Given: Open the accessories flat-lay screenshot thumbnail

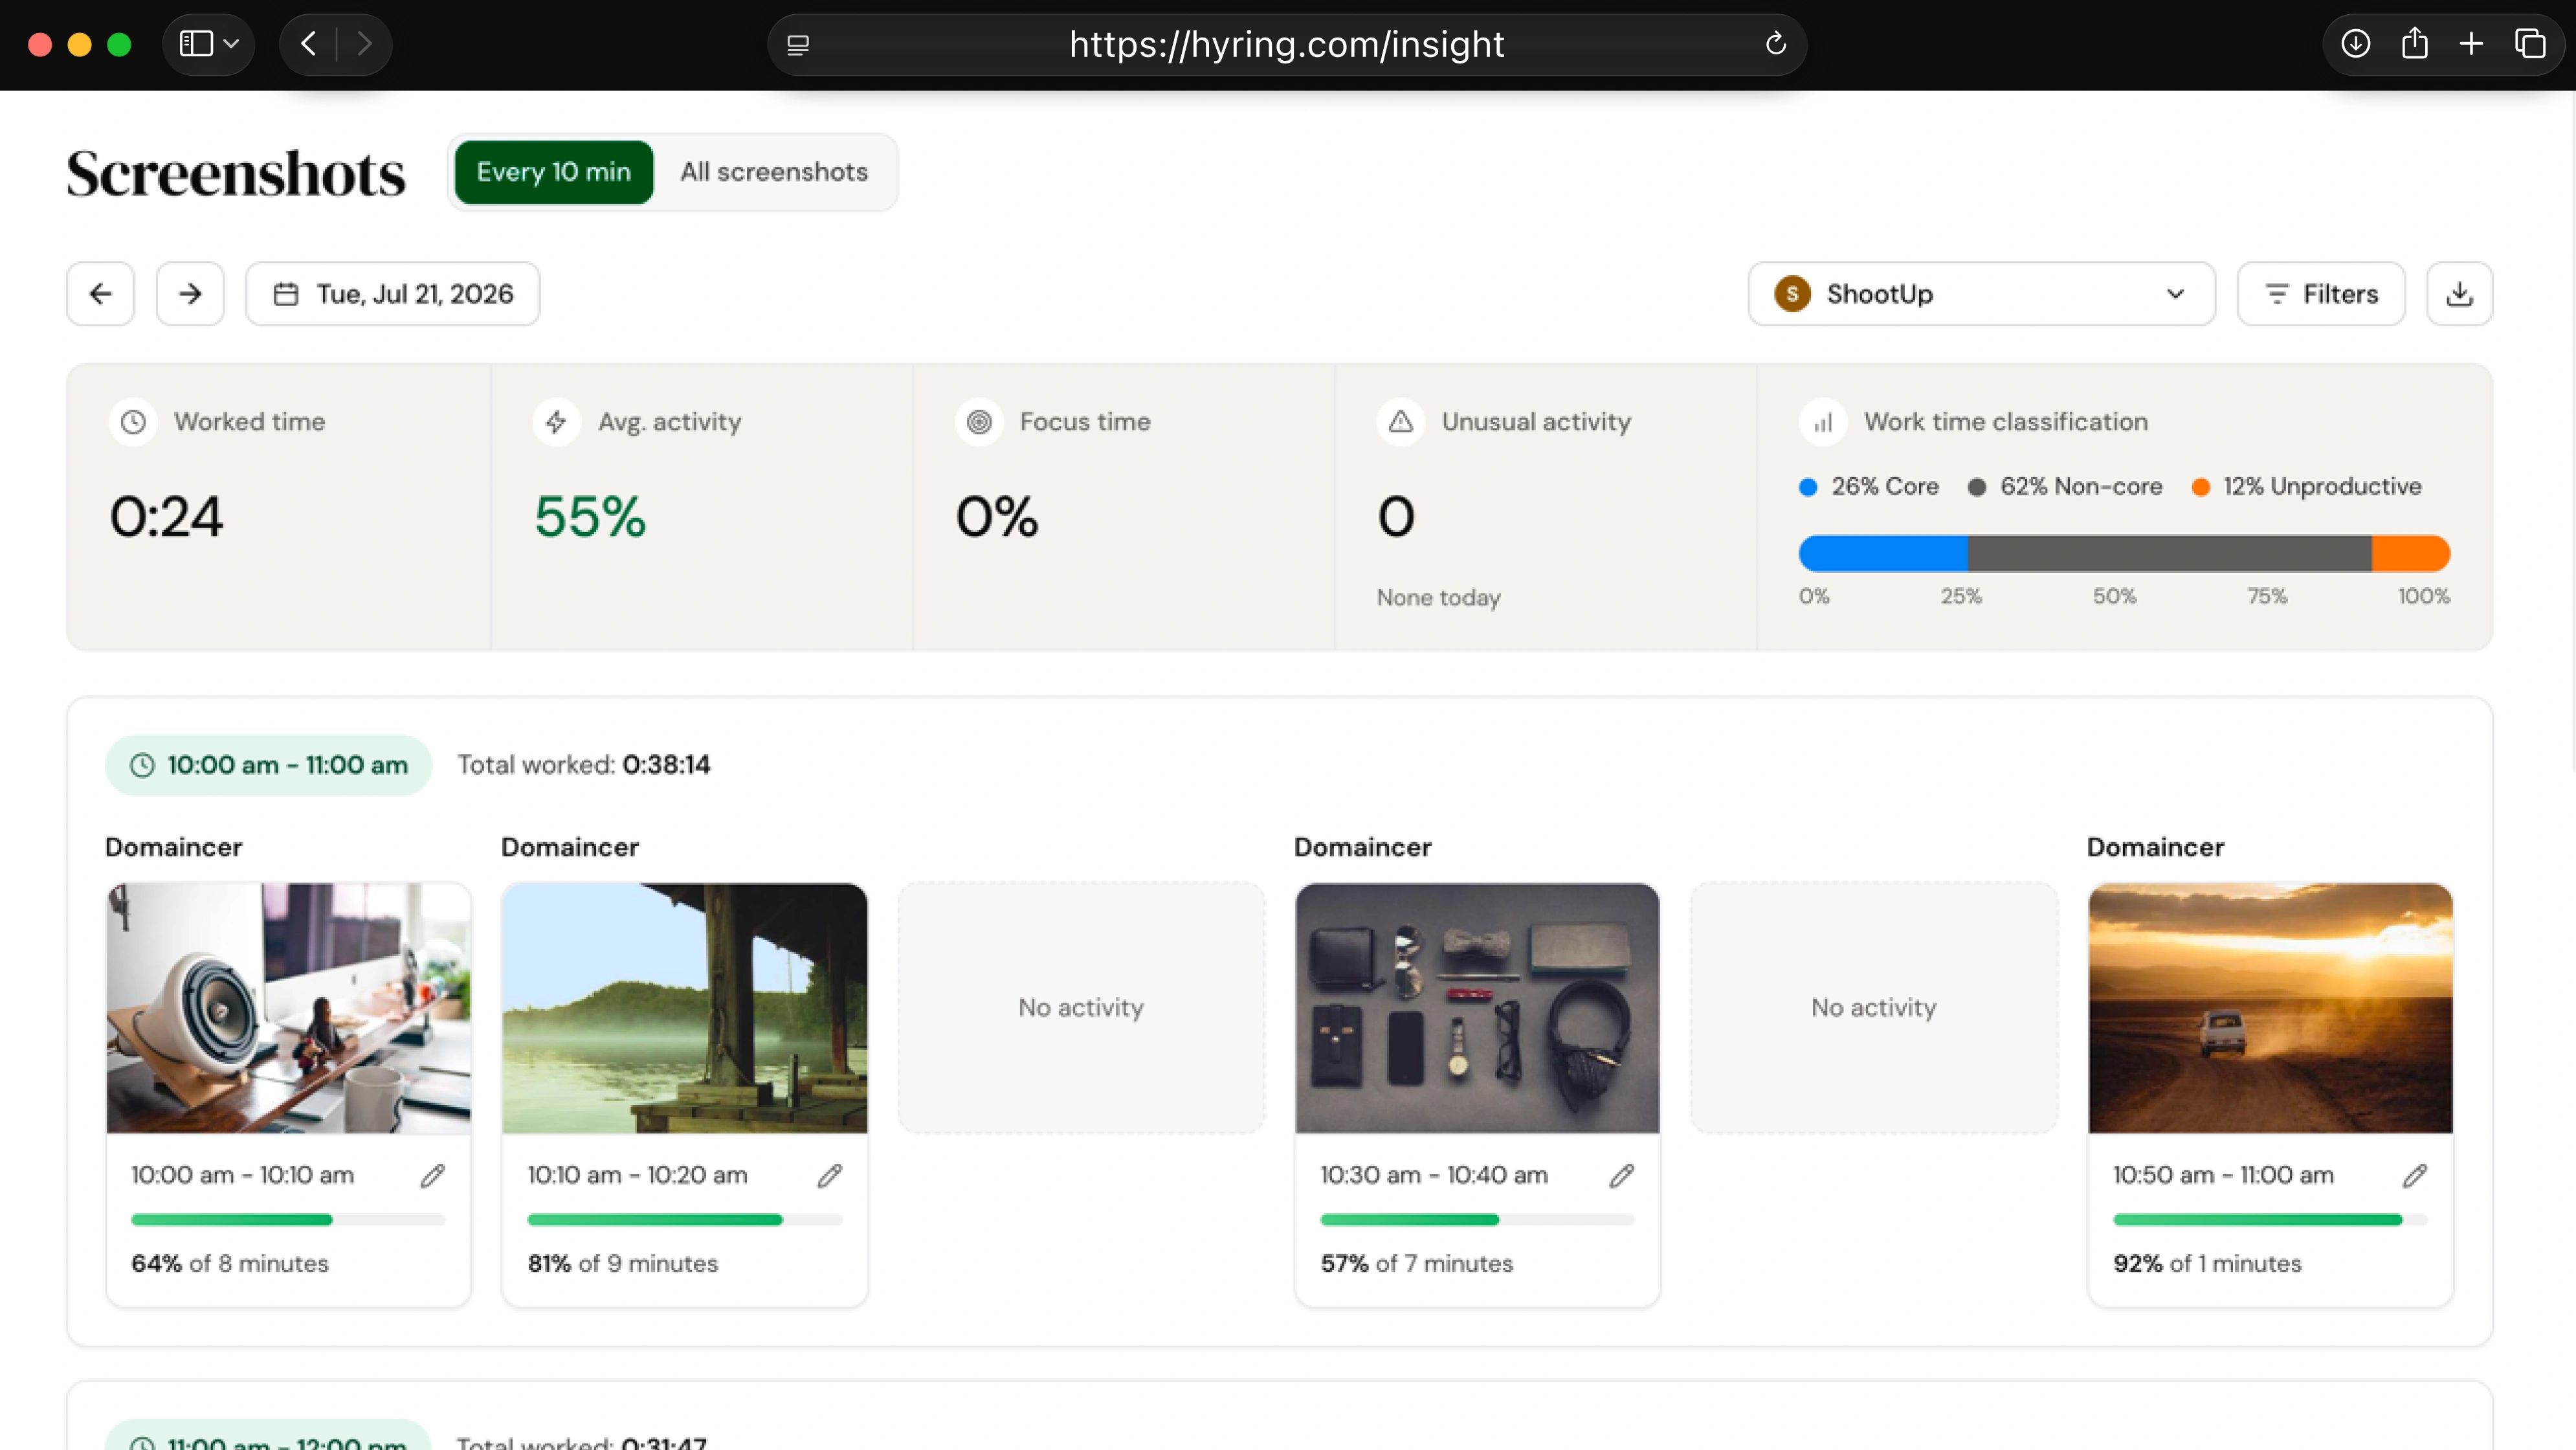Looking at the screenshot, I should click(1477, 1008).
